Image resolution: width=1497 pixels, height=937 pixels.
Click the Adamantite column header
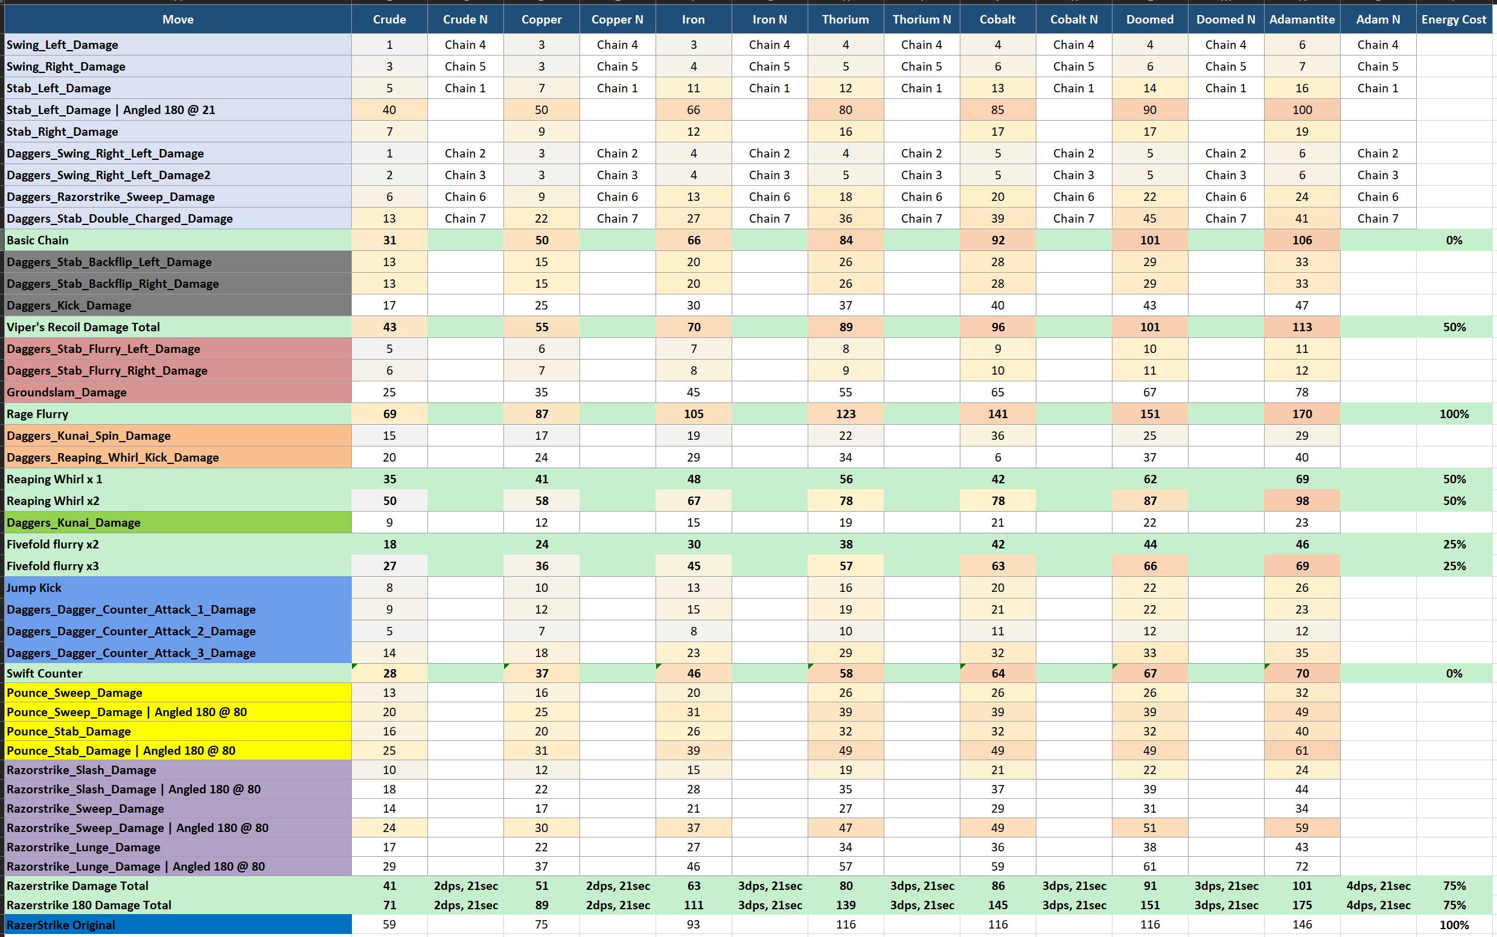pyautogui.click(x=1301, y=19)
